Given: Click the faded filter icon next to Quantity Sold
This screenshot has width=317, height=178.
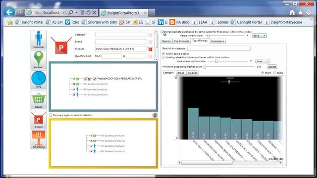Looking at the screenshot, I should point(150,56).
